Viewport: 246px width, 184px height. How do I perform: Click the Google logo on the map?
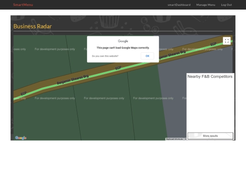20,138
